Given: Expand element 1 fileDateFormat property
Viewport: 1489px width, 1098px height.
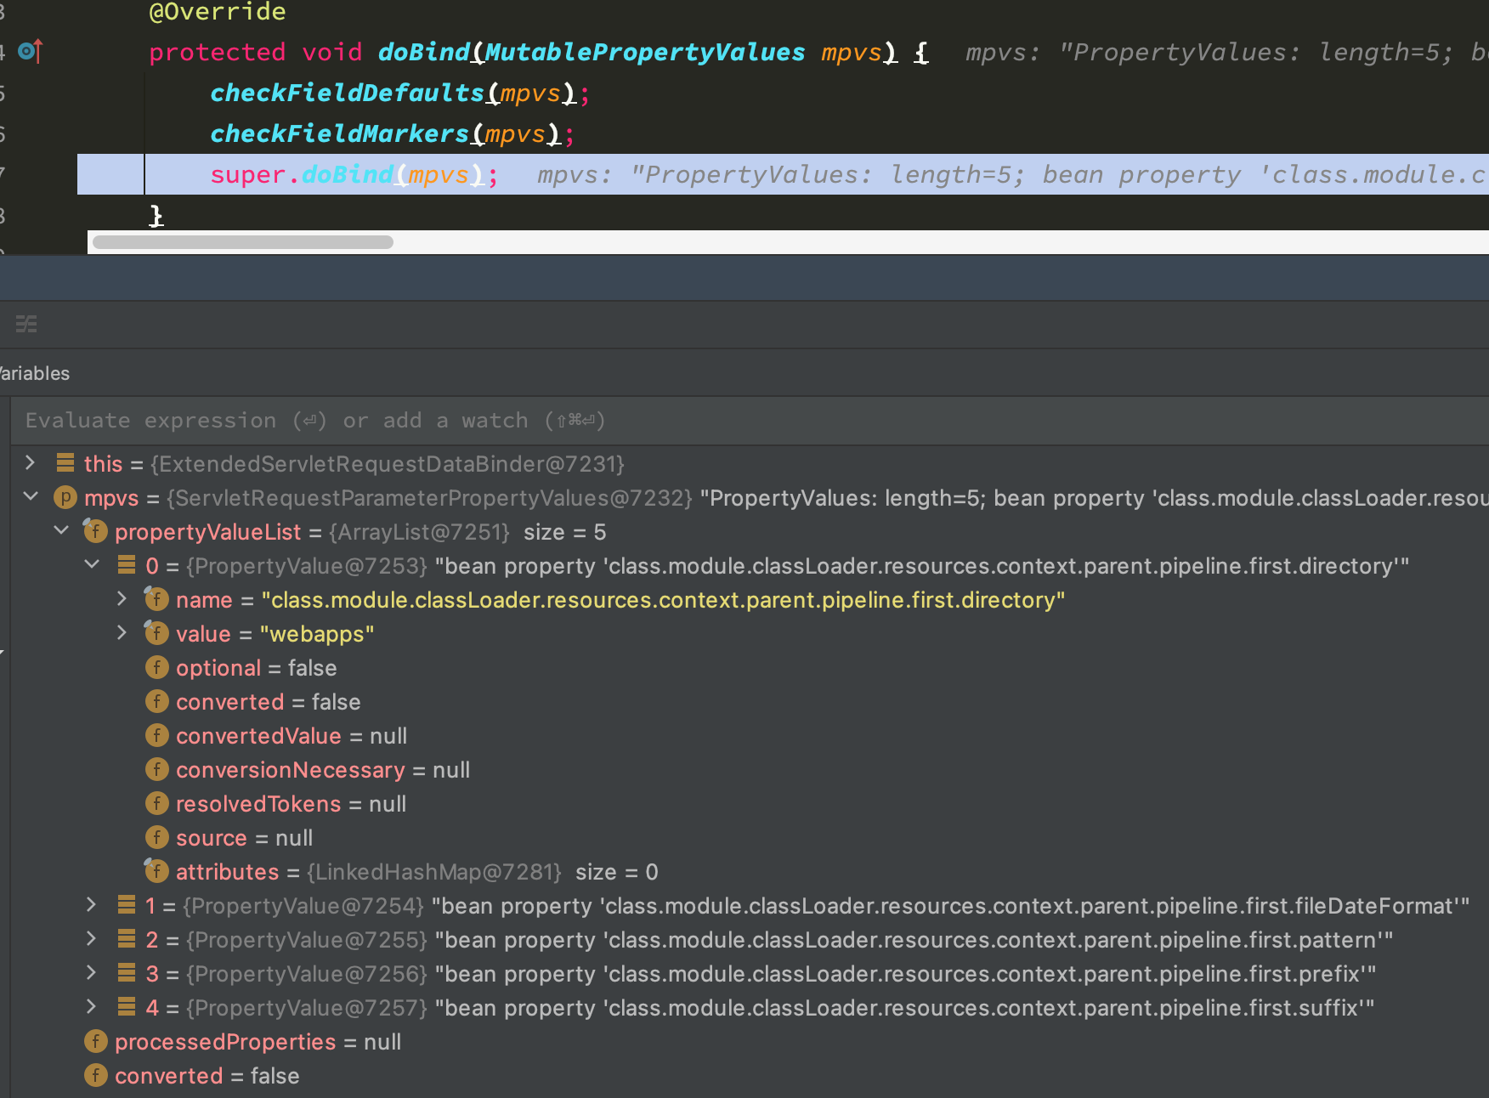Looking at the screenshot, I should (x=92, y=905).
